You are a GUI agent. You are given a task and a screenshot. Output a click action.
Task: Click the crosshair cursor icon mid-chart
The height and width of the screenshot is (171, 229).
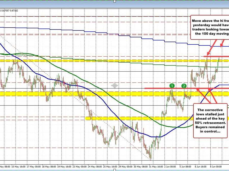point(114,85)
